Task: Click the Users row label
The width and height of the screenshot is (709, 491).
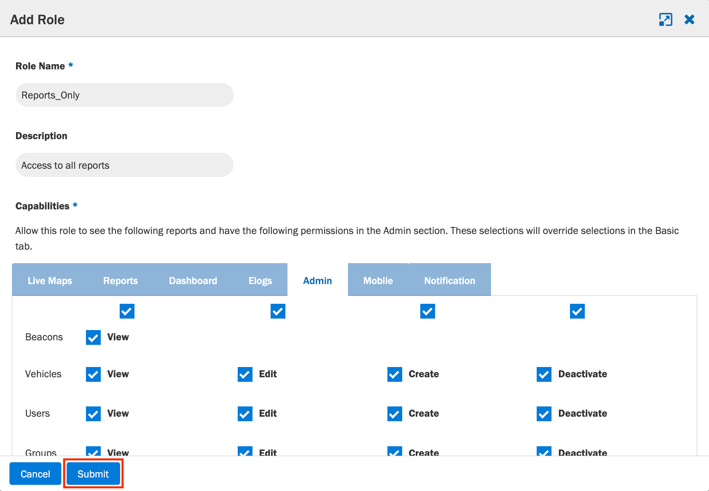Action: pos(37,413)
